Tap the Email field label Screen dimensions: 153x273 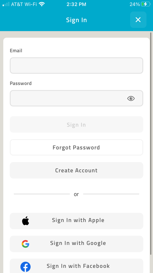click(x=16, y=51)
